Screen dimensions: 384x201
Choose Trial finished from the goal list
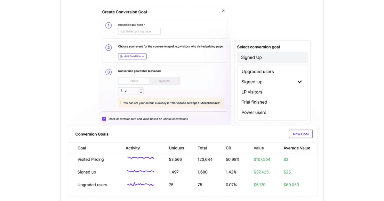tap(273, 102)
